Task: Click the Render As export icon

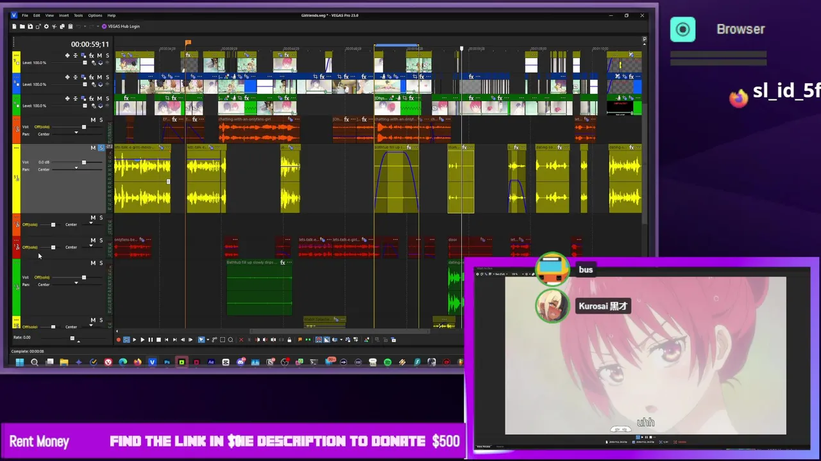Action: tap(38, 26)
